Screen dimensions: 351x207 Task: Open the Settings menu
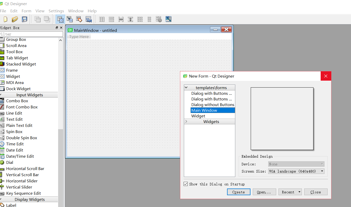56,11
